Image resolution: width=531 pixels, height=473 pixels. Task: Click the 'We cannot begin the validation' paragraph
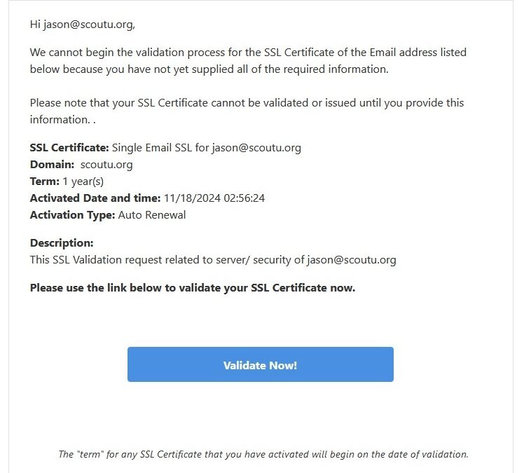point(248,61)
